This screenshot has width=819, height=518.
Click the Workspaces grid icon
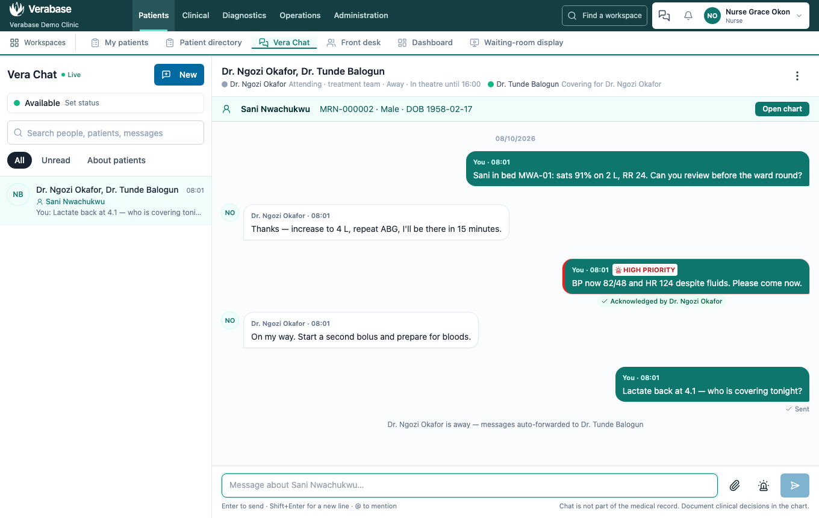pos(14,43)
